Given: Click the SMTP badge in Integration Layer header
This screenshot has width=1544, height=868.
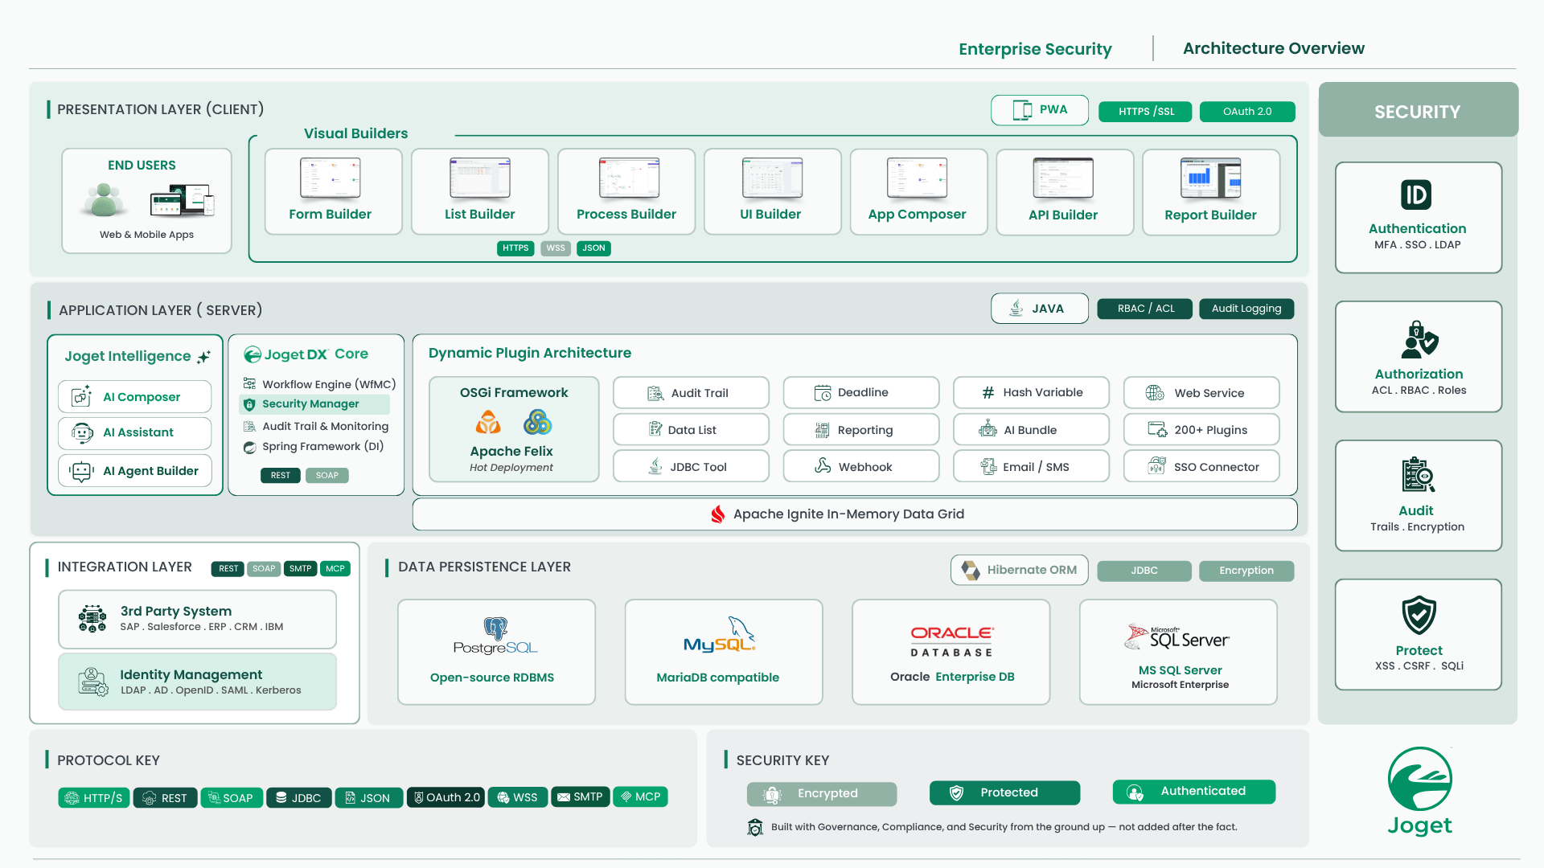Looking at the screenshot, I should [x=300, y=569].
